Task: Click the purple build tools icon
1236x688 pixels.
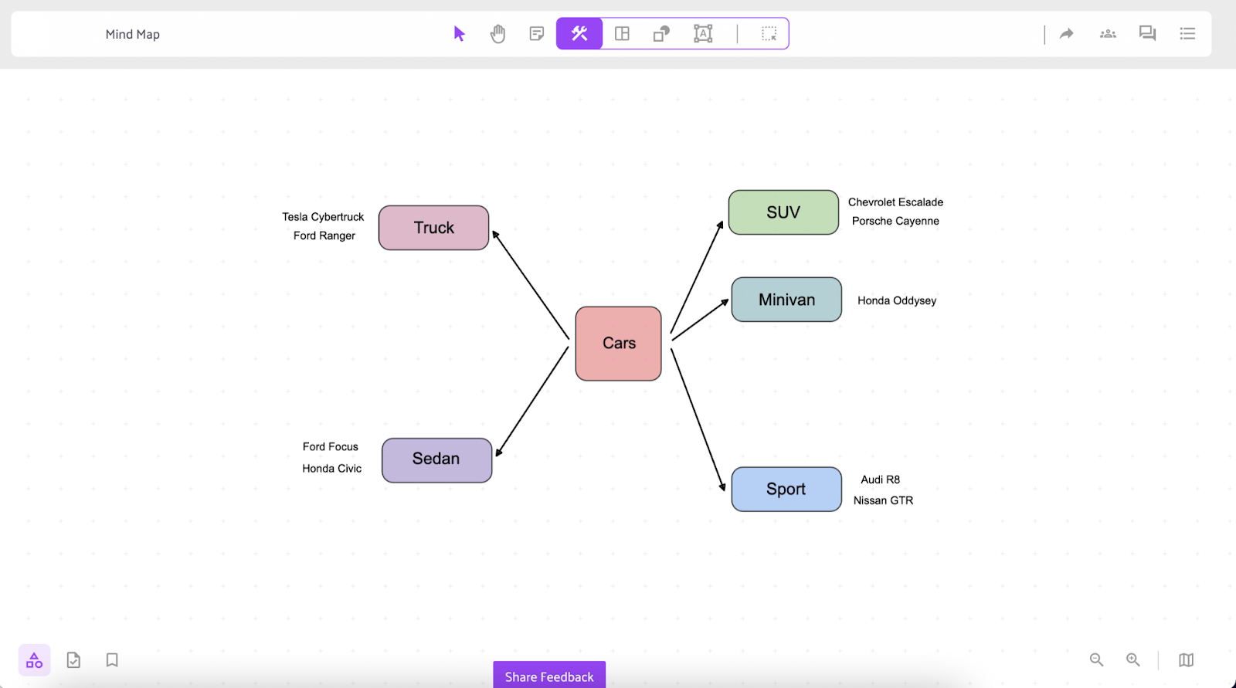Action: 579,34
